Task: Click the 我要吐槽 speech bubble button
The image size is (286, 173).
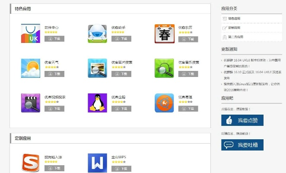Action: click(x=242, y=145)
